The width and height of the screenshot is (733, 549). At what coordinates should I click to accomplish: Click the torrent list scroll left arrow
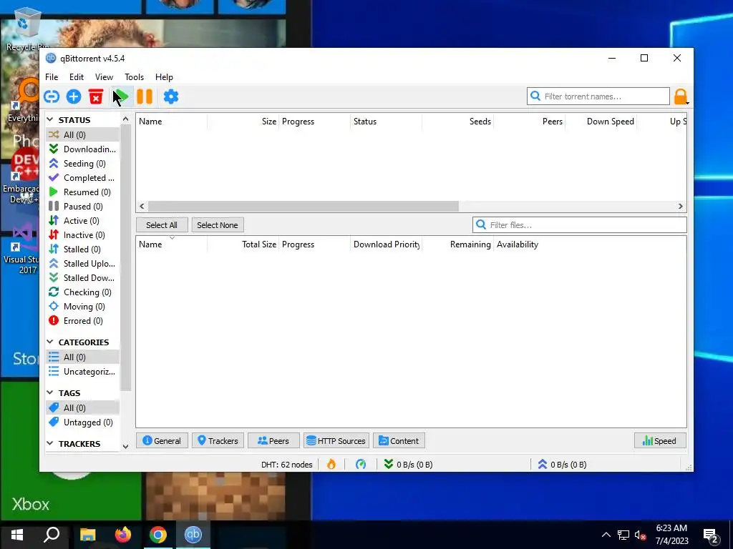pyautogui.click(x=142, y=207)
